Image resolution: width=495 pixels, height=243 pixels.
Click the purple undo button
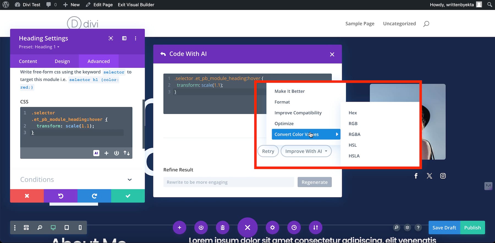coord(61,196)
